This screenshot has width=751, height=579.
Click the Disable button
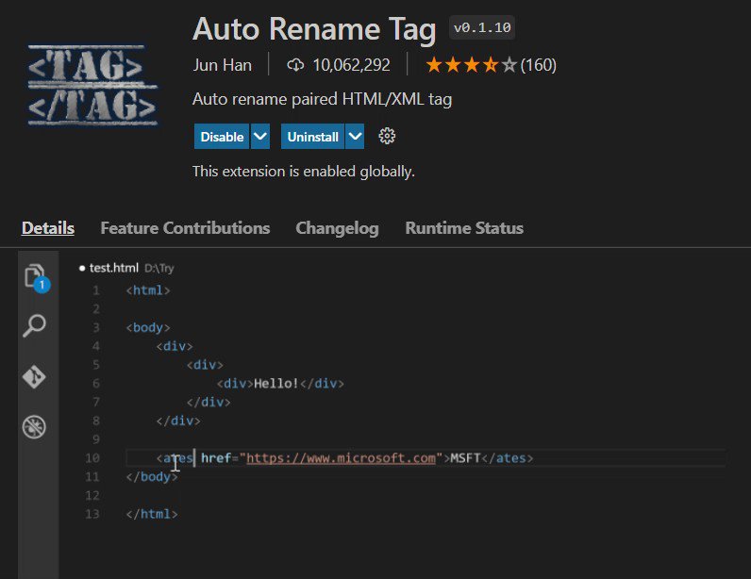(x=222, y=137)
